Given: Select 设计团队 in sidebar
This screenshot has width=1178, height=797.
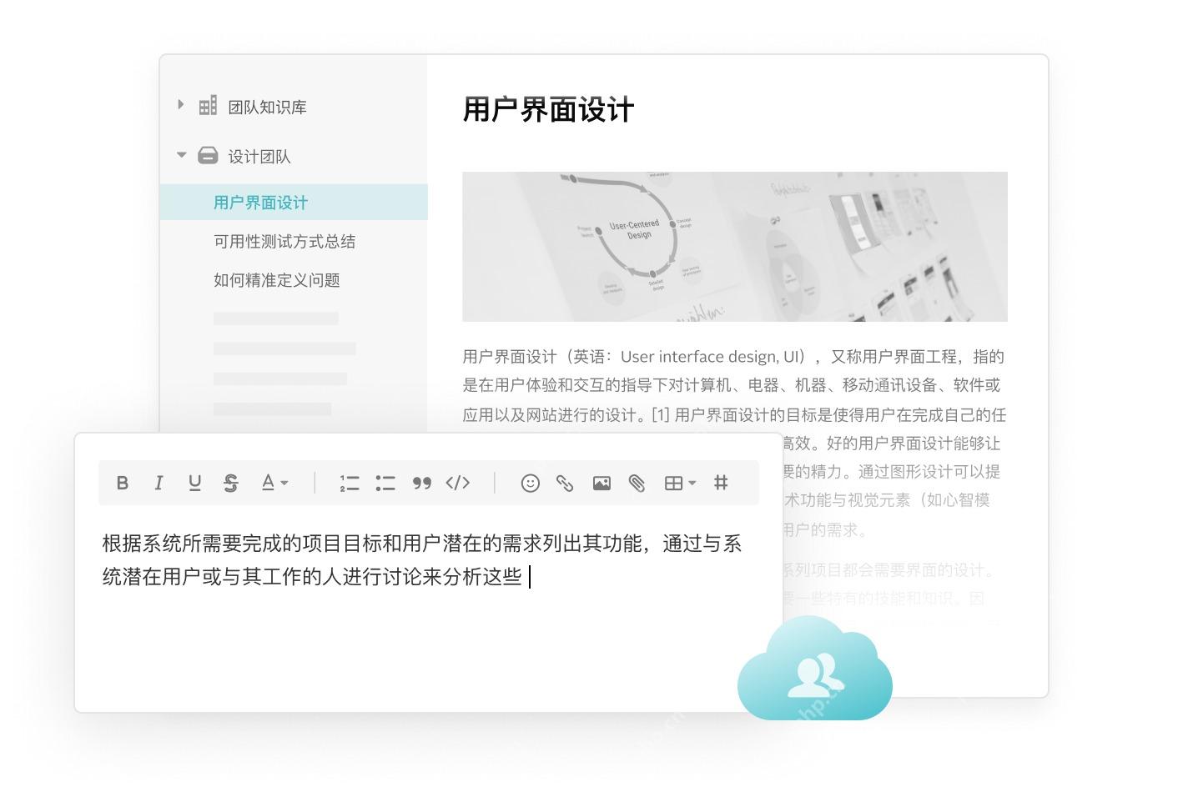Looking at the screenshot, I should click(x=259, y=156).
